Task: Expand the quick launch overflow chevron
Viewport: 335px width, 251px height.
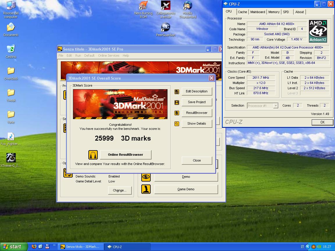Action: tap(54, 245)
